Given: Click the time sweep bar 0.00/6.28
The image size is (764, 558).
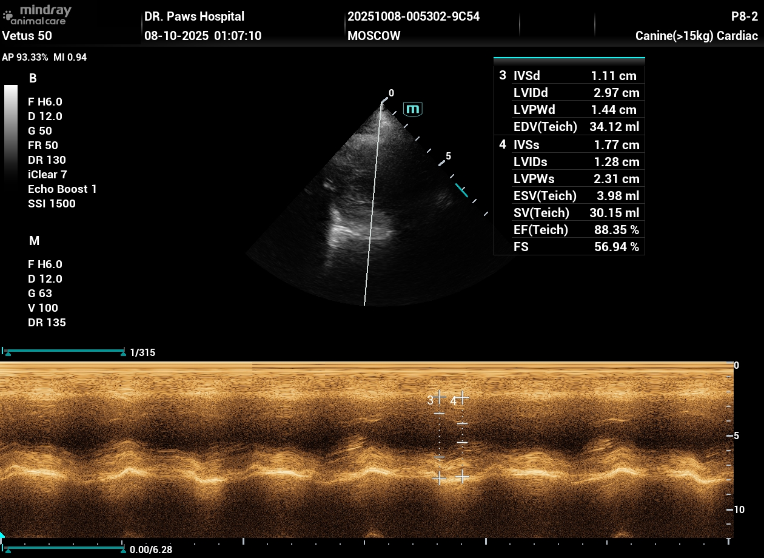Looking at the screenshot, I should (x=63, y=550).
